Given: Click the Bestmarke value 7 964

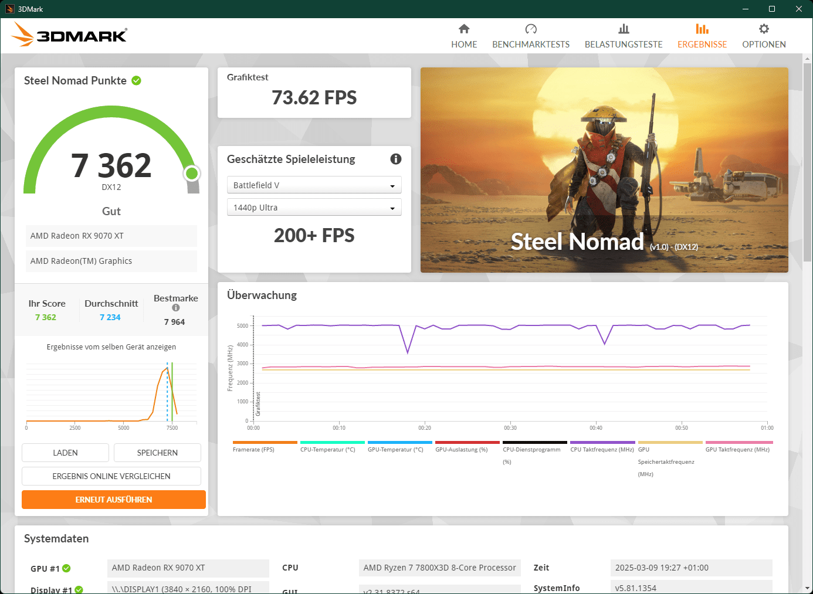Looking at the screenshot, I should pyautogui.click(x=175, y=322).
